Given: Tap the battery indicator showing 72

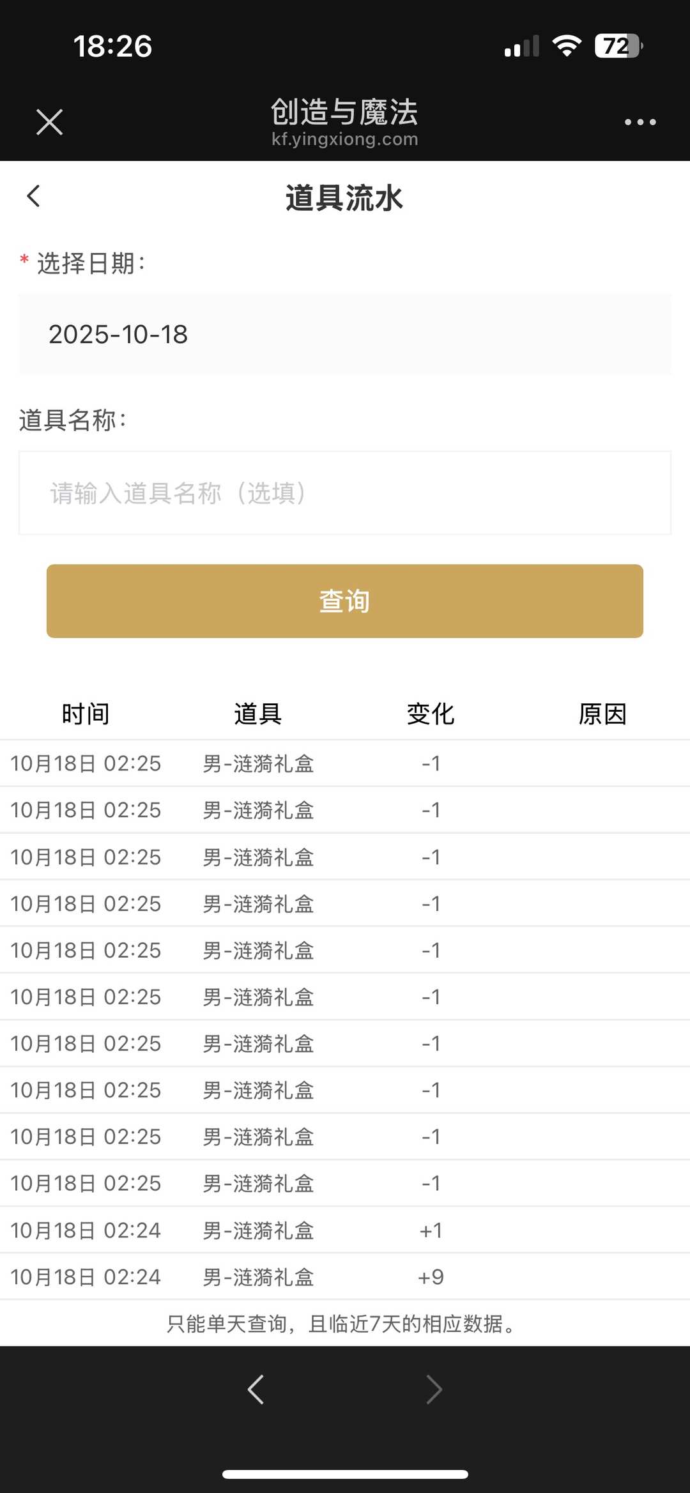Looking at the screenshot, I should coord(615,45).
